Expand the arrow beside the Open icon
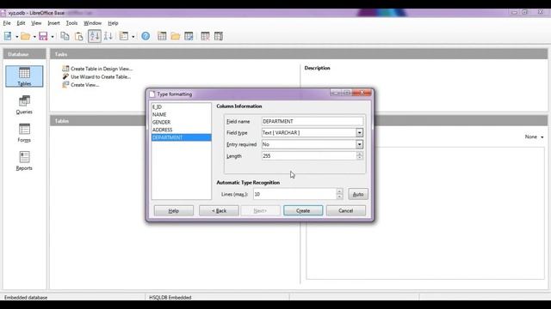Image resolution: width=551 pixels, height=309 pixels. click(x=34, y=36)
